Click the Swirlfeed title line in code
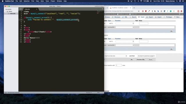 click(x=40, y=32)
